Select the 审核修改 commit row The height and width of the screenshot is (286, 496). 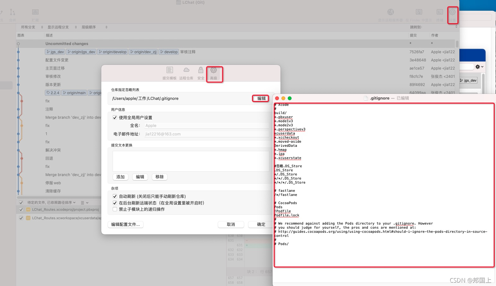point(236,77)
